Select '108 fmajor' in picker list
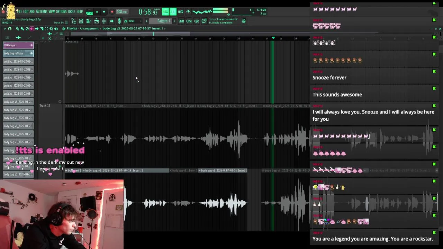The image size is (443, 249). click(x=18, y=45)
